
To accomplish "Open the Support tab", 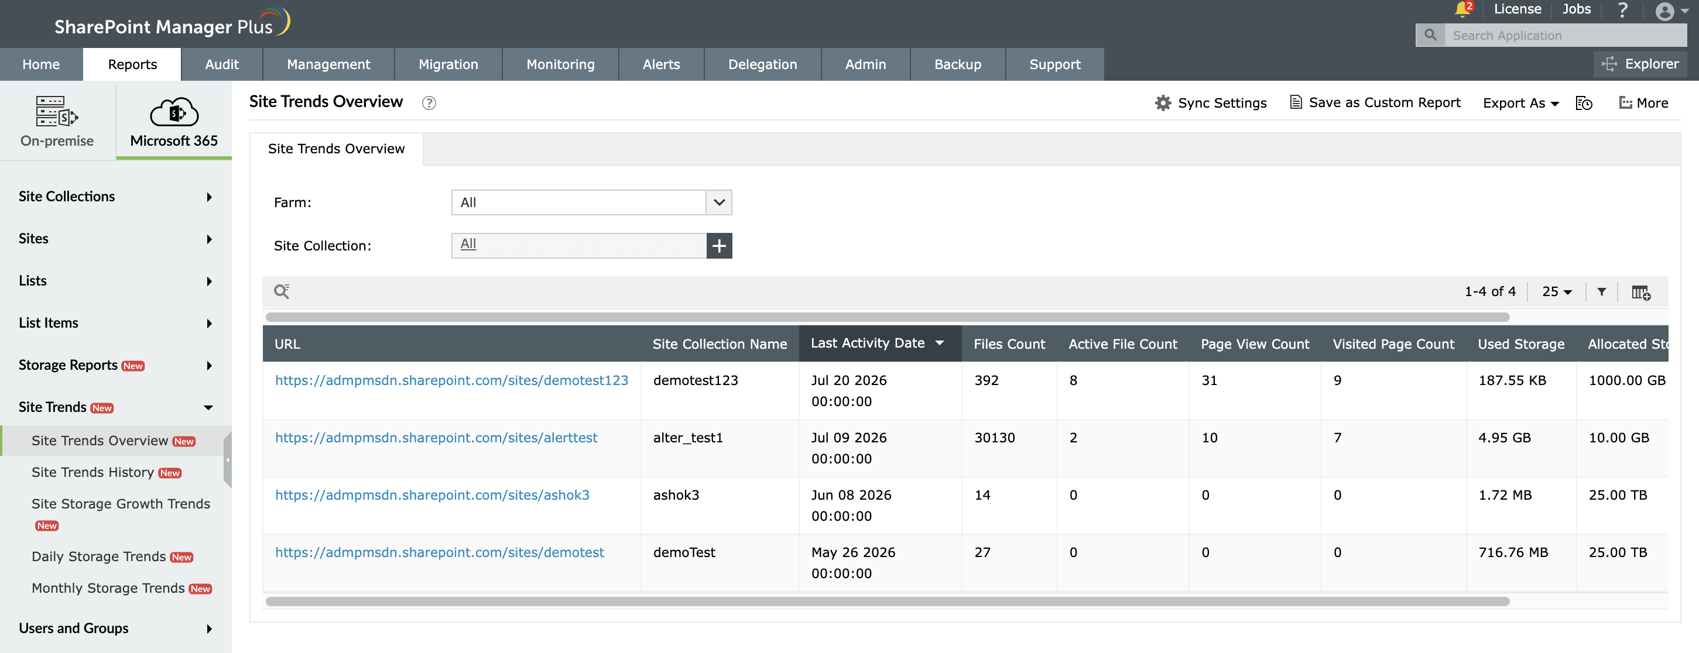I will pyautogui.click(x=1054, y=64).
